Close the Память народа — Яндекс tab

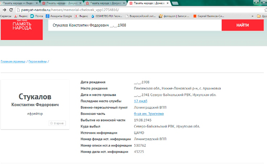(x=37, y=3)
